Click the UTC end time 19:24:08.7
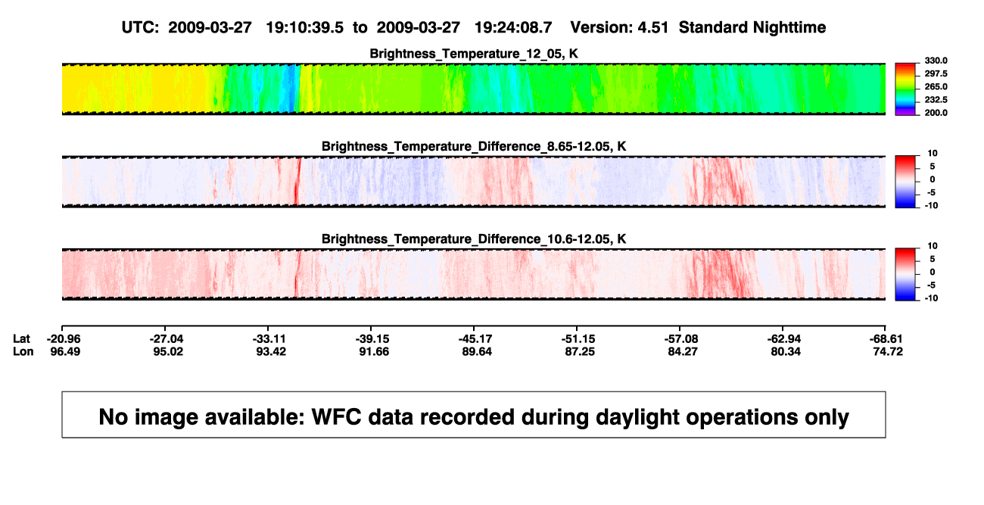The height and width of the screenshot is (505, 984). (x=513, y=28)
